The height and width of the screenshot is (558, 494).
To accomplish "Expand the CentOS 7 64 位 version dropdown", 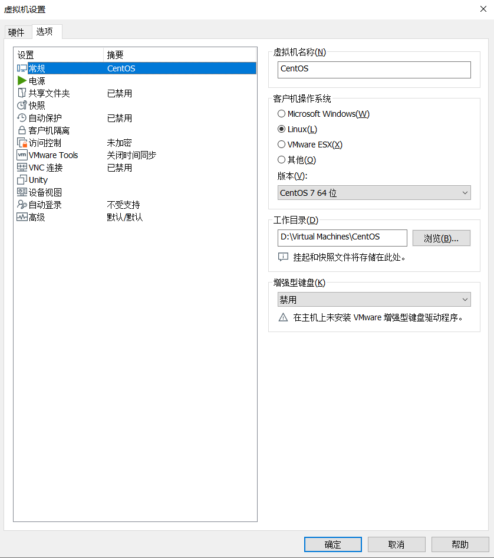I will click(374, 193).
